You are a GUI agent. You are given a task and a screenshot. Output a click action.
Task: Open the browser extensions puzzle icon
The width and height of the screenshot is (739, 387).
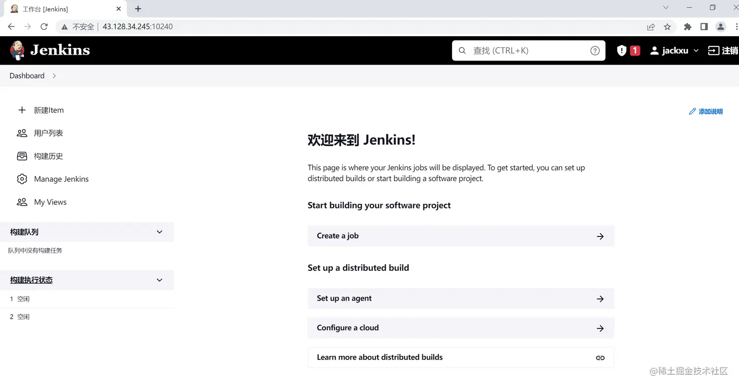tap(688, 27)
